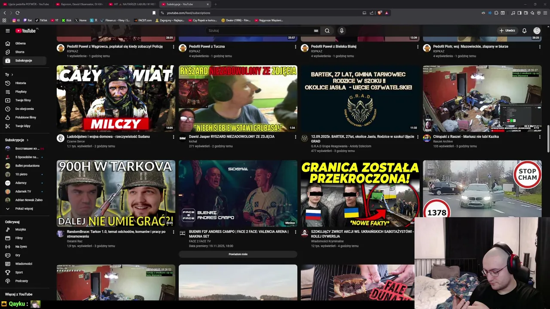Expand Subskrypcje section chevron in sidebar
The height and width of the screenshot is (309, 550).
[x=27, y=140]
